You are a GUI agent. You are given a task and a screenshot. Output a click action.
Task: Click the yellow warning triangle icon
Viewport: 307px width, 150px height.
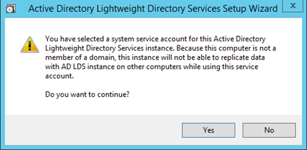tap(30, 45)
